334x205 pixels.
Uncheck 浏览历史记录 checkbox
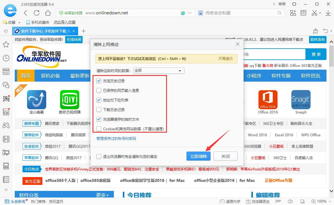(99, 81)
